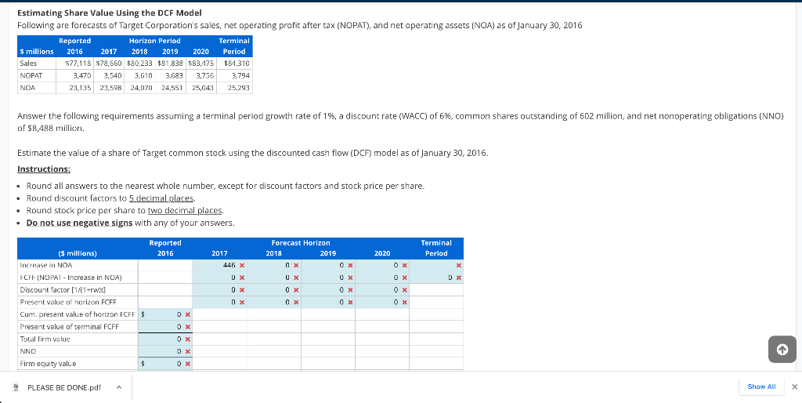
Task: Edit Increase in NOA 2018 field
Action: pyautogui.click(x=273, y=265)
